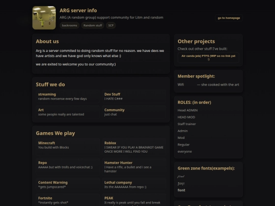Click the 'ARG server info' title
The image size is (275, 206).
pyautogui.click(x=78, y=10)
